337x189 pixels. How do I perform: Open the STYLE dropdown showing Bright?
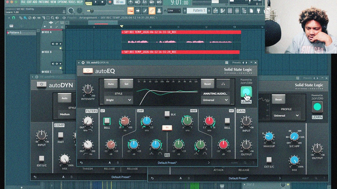coord(118,100)
